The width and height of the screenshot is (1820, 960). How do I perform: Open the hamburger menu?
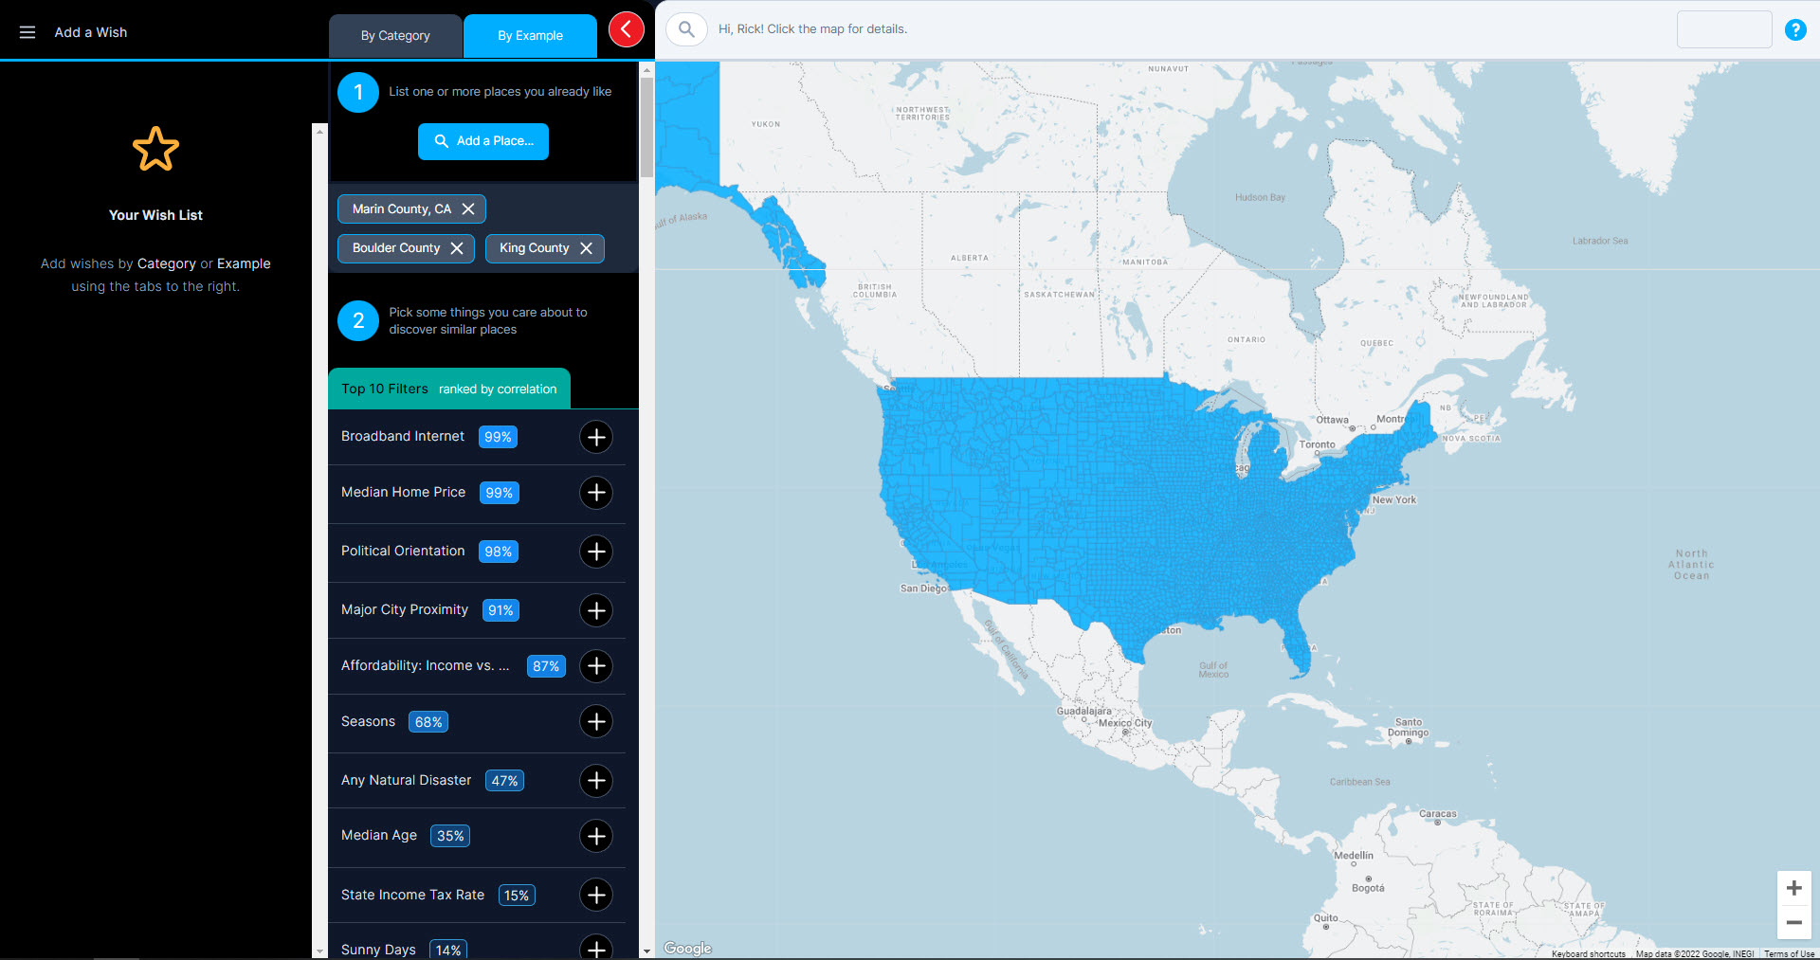coord(27,32)
